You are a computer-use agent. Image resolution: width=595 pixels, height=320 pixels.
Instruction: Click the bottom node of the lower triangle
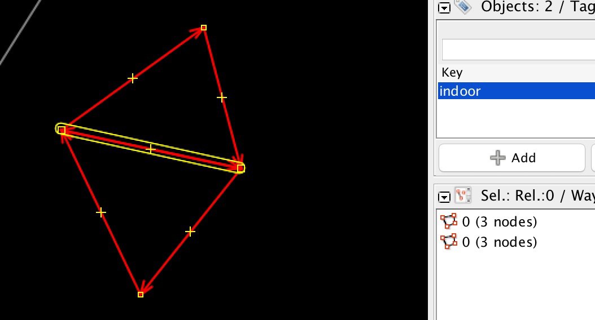click(141, 294)
